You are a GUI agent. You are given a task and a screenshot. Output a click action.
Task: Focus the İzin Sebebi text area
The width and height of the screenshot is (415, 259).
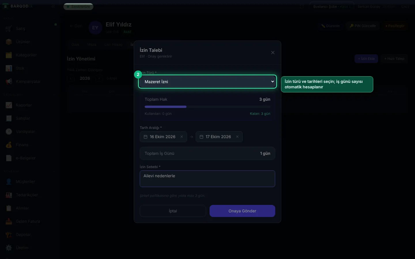click(x=207, y=179)
